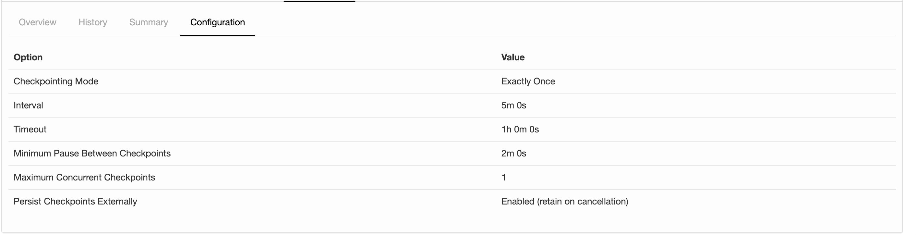Click the Enabled (retain on cancellation) value
This screenshot has width=916, height=235.
(564, 202)
